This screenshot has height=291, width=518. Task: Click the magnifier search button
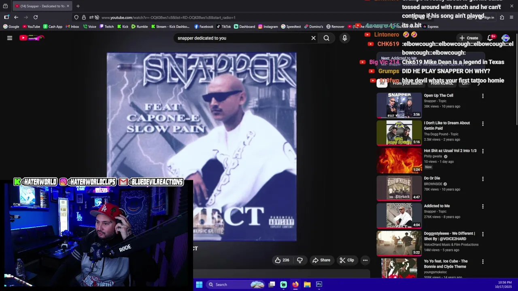tap(326, 38)
